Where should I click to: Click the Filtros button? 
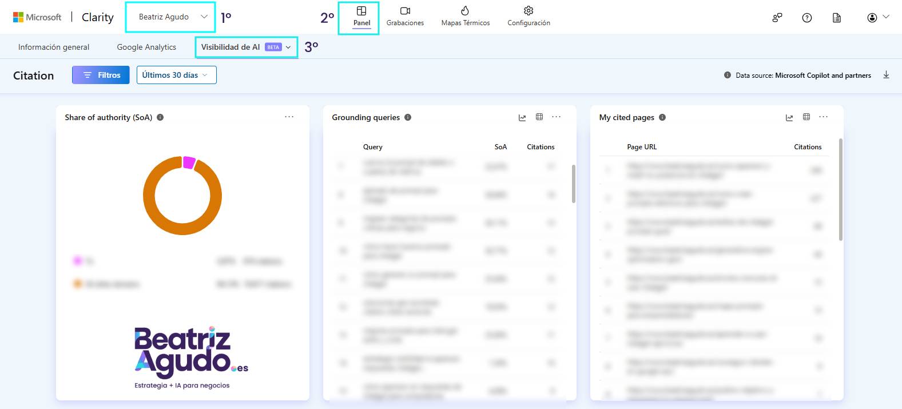[x=101, y=75]
